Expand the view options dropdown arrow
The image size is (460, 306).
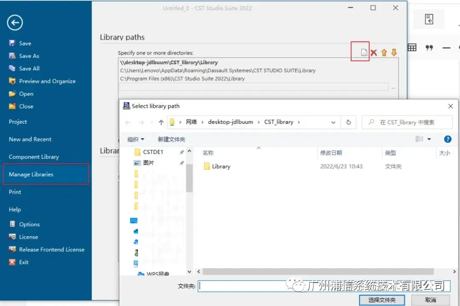[429, 139]
